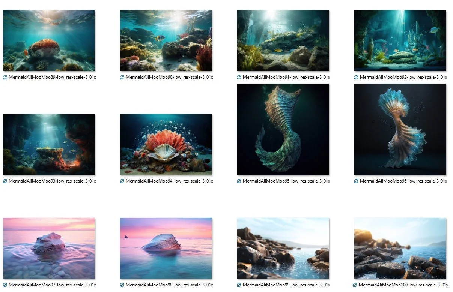
Task: Pick the MermaidAliMooMoo96 iridescent shell thumbnail
Action: click(400, 129)
